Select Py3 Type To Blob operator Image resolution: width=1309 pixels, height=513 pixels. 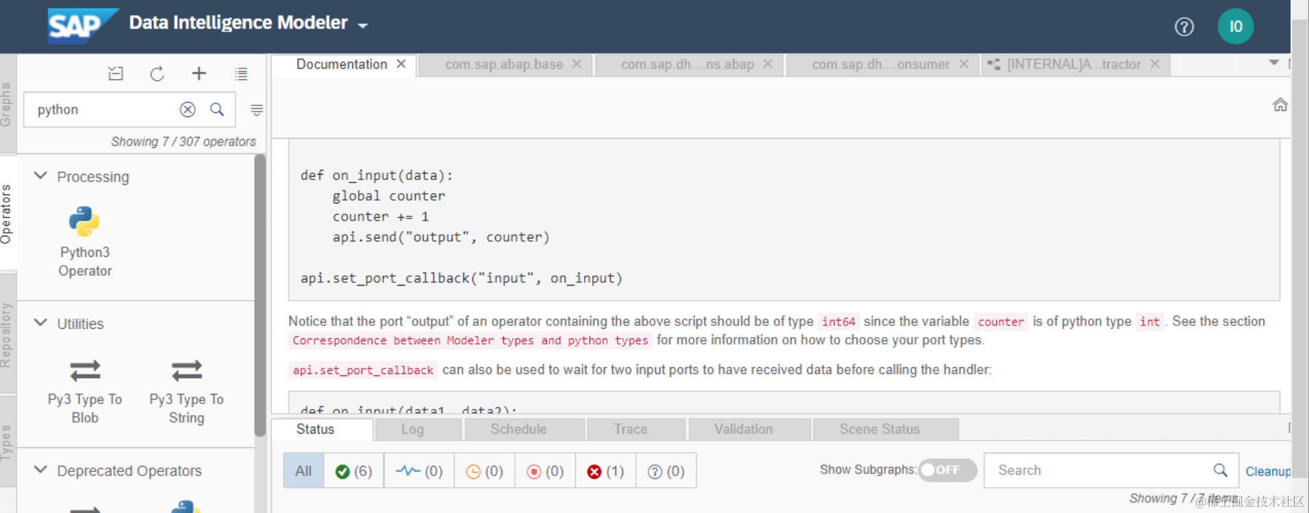[85, 391]
